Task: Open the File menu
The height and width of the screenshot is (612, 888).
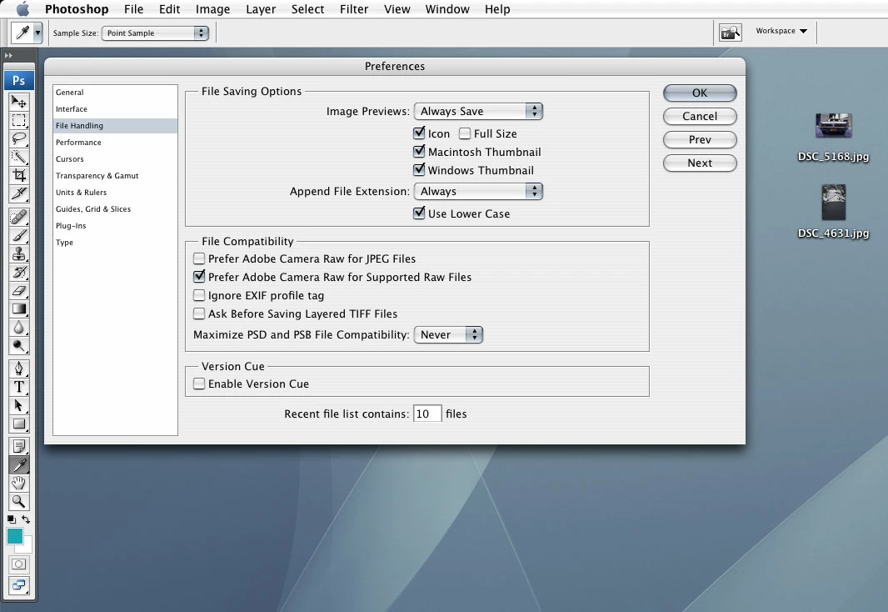Action: point(133,9)
